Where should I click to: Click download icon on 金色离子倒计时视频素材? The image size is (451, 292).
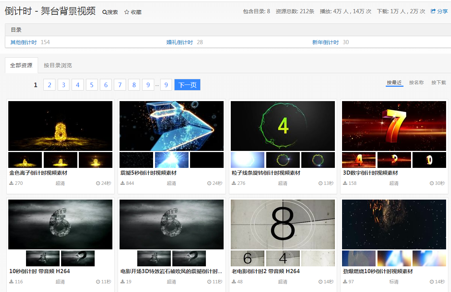[12, 183]
